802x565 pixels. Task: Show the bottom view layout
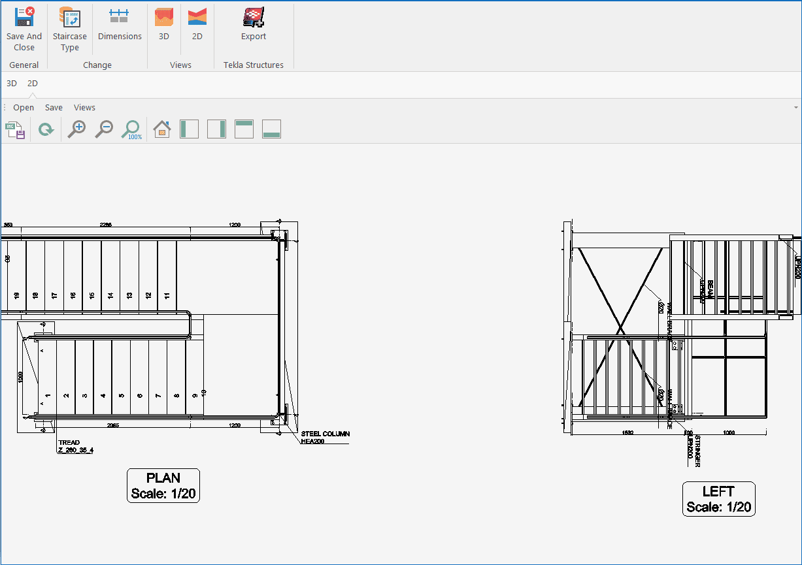[x=271, y=129]
